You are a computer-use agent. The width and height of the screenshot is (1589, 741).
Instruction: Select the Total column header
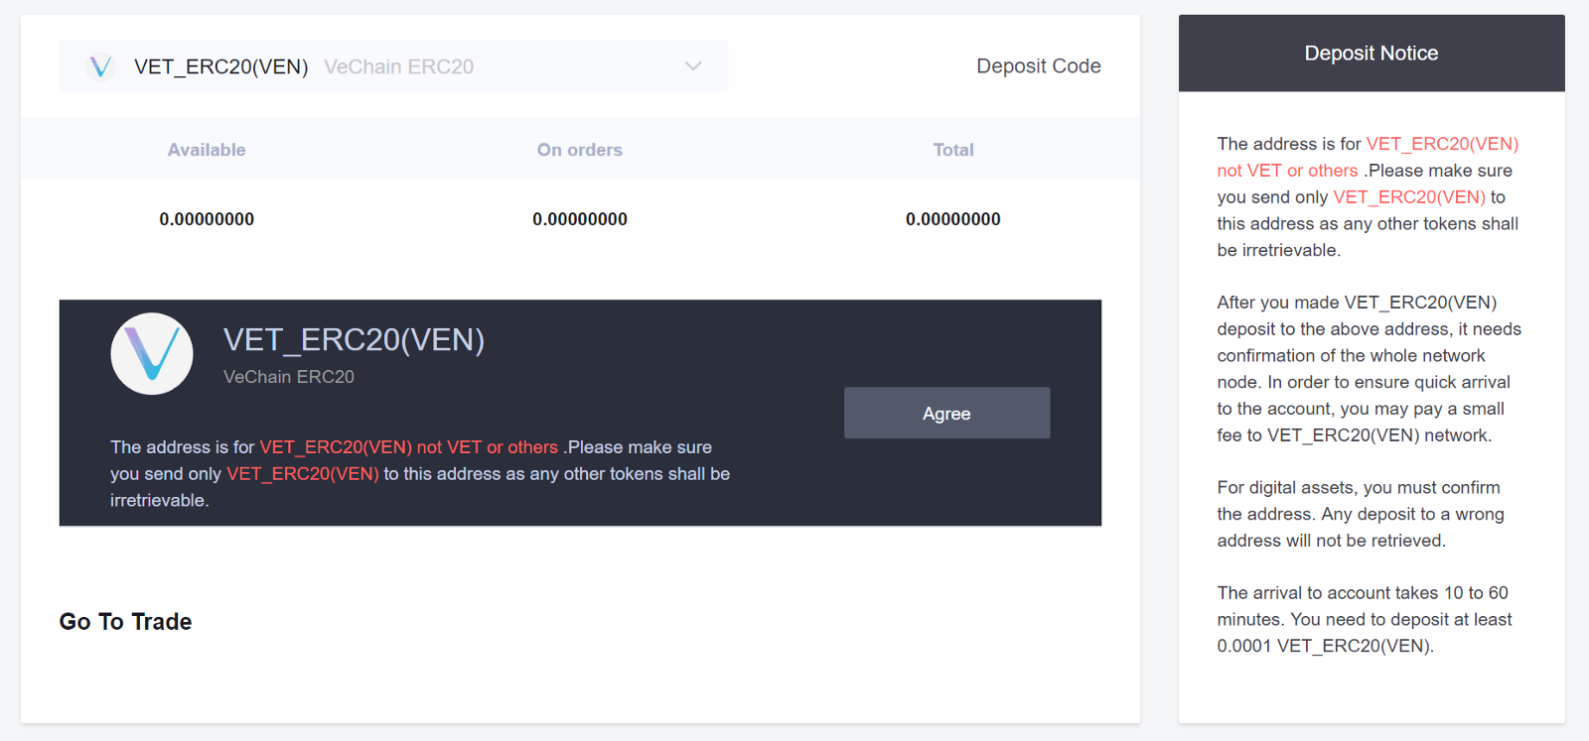pos(953,150)
